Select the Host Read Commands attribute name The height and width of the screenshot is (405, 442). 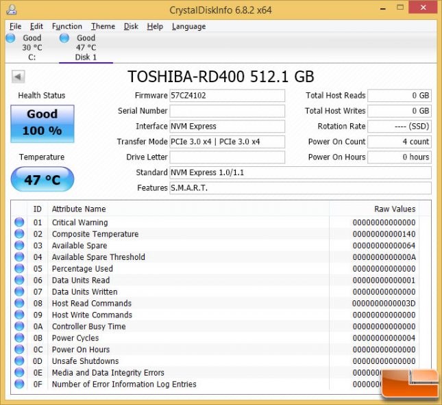(x=92, y=303)
